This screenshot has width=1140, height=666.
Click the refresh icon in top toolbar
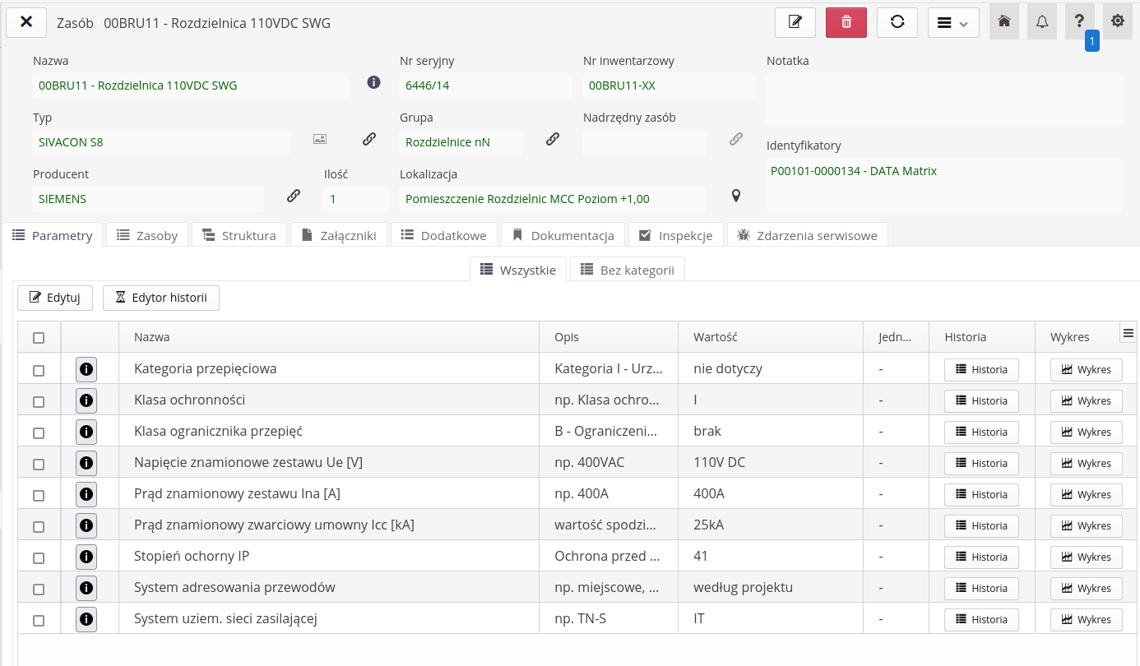pyautogui.click(x=897, y=22)
